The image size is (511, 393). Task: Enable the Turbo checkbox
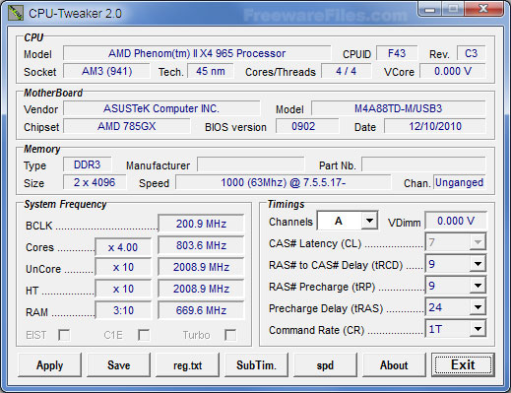tap(230, 335)
